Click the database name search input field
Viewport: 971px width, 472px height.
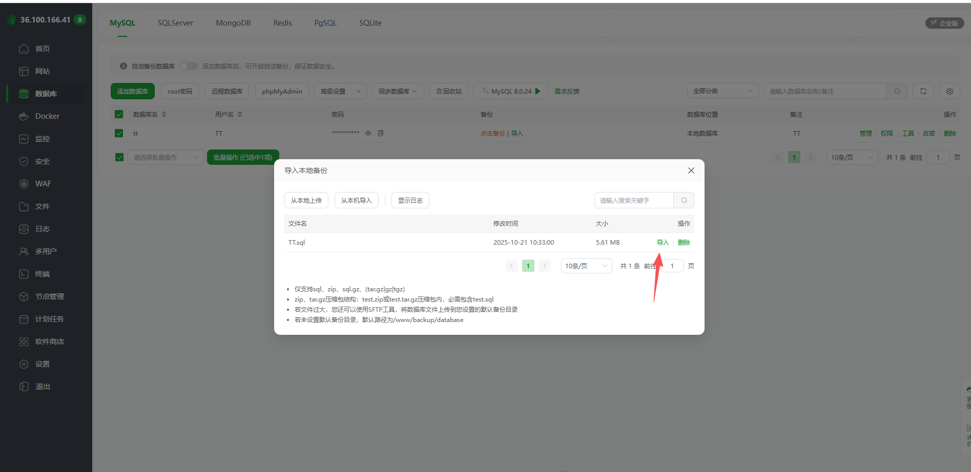coord(825,91)
